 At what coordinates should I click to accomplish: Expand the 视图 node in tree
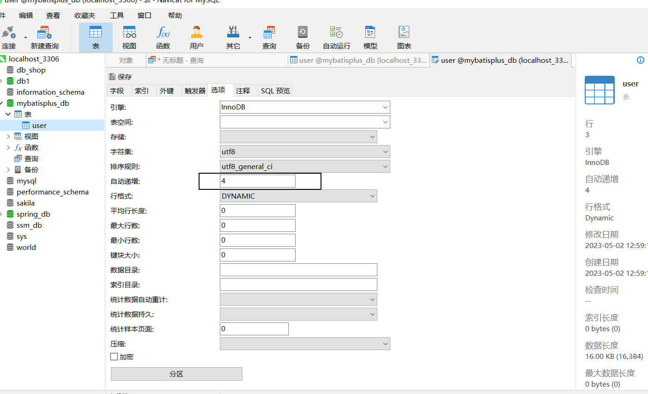pos(8,136)
